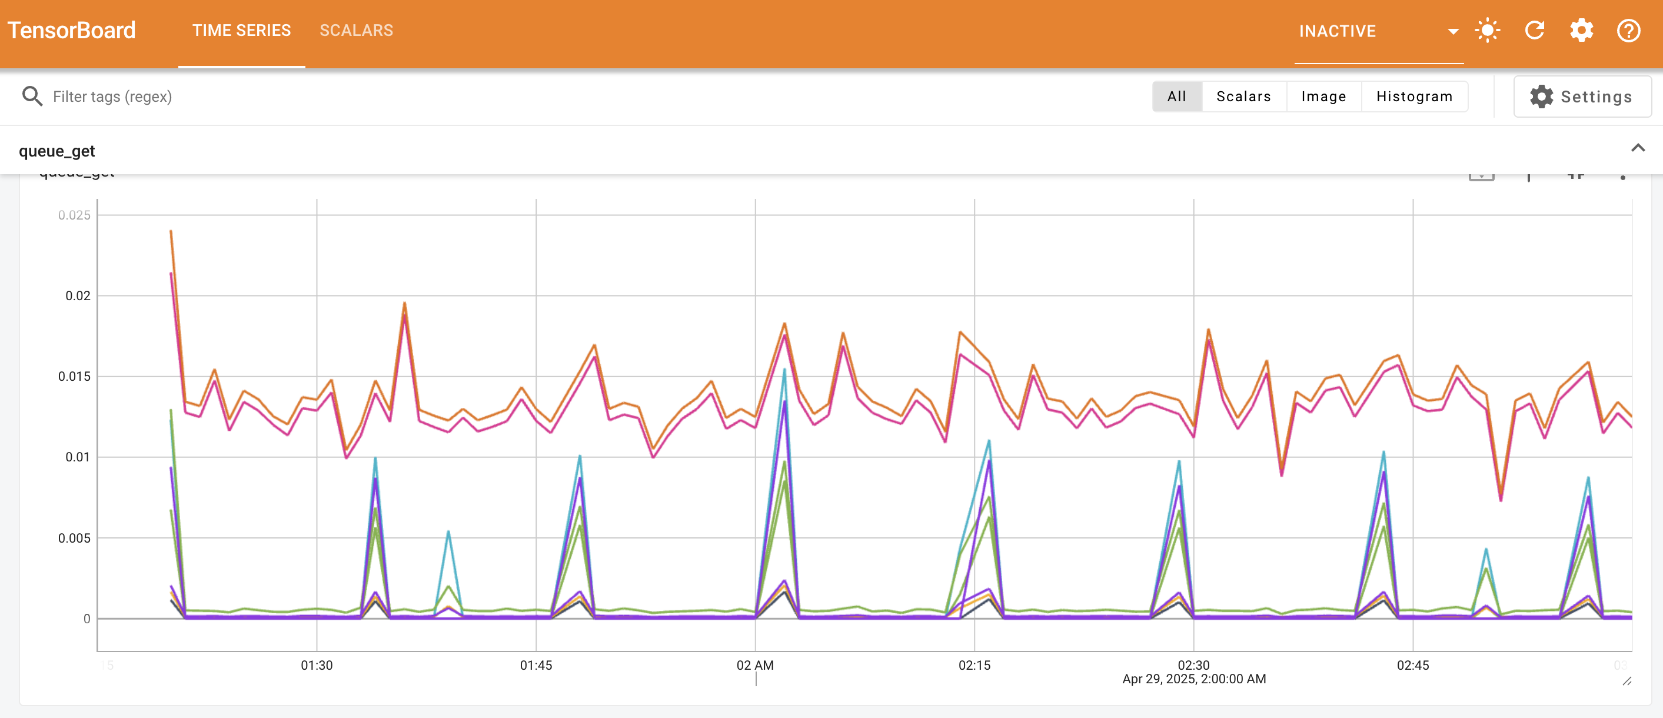Click the TensorBoard logo text
Viewport: 1663px width, 718px height.
pyautogui.click(x=72, y=29)
